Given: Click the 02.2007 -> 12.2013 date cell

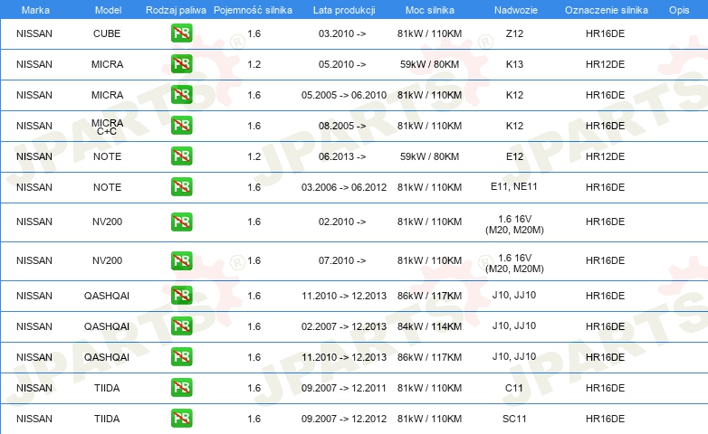Looking at the screenshot, I should click(x=344, y=326).
